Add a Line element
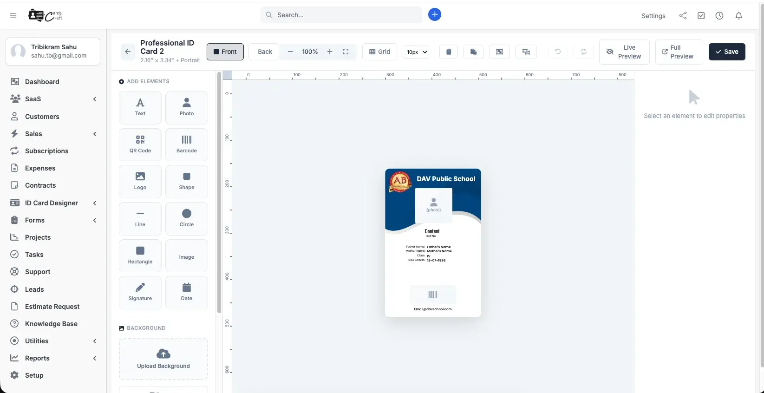This screenshot has width=764, height=393. point(140,219)
